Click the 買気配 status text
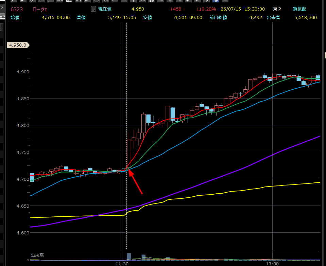The width and height of the screenshot is (326, 266). click(299, 9)
